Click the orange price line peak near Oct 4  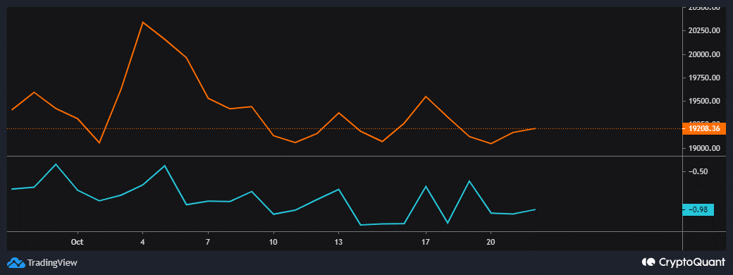tap(142, 22)
